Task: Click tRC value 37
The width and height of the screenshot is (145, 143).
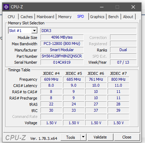Action: tap(96, 110)
